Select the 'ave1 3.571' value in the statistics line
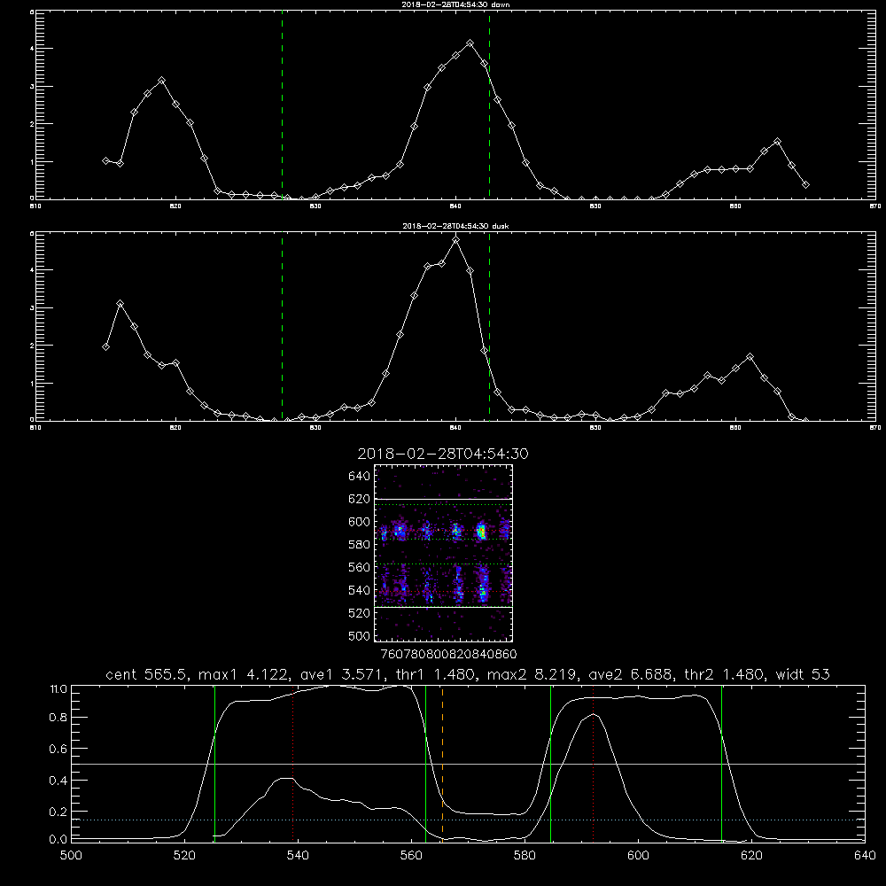This screenshot has height=886, width=886. [x=342, y=674]
